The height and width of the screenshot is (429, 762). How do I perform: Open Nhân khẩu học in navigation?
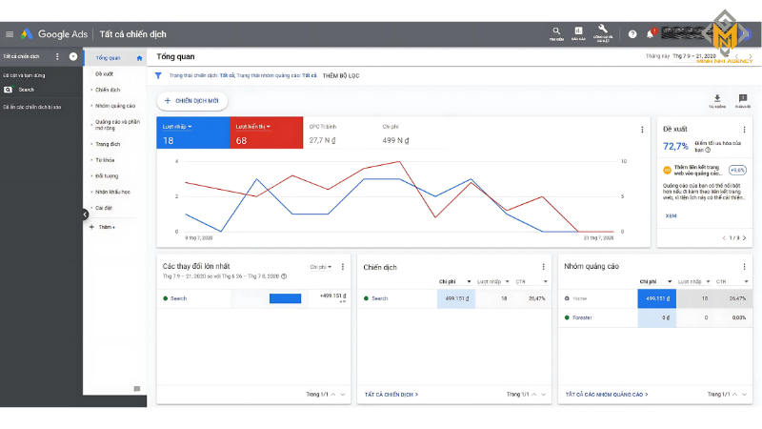(112, 193)
